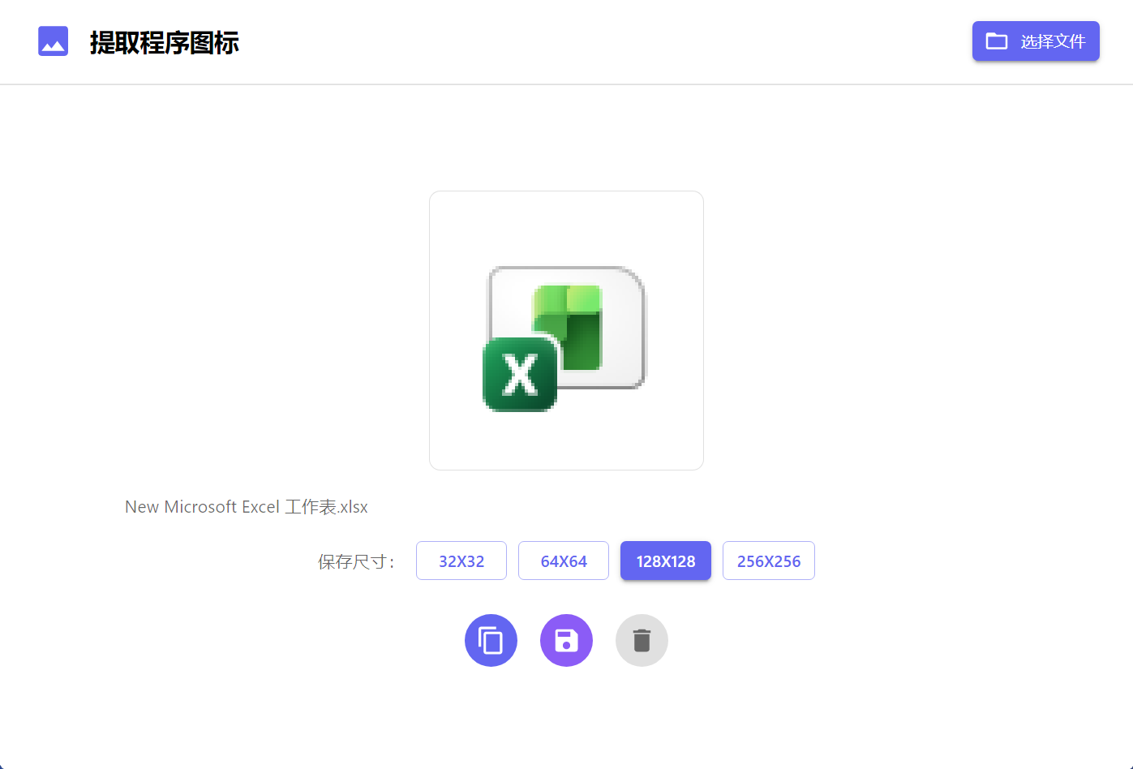Viewport: 1133px width, 769px height.
Task: Choose the 64X64 size option
Action: click(564, 561)
